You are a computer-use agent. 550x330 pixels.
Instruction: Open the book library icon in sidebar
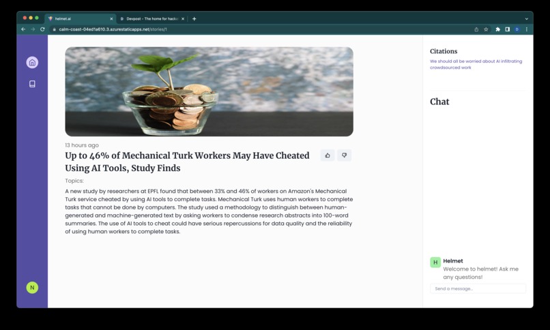32,84
